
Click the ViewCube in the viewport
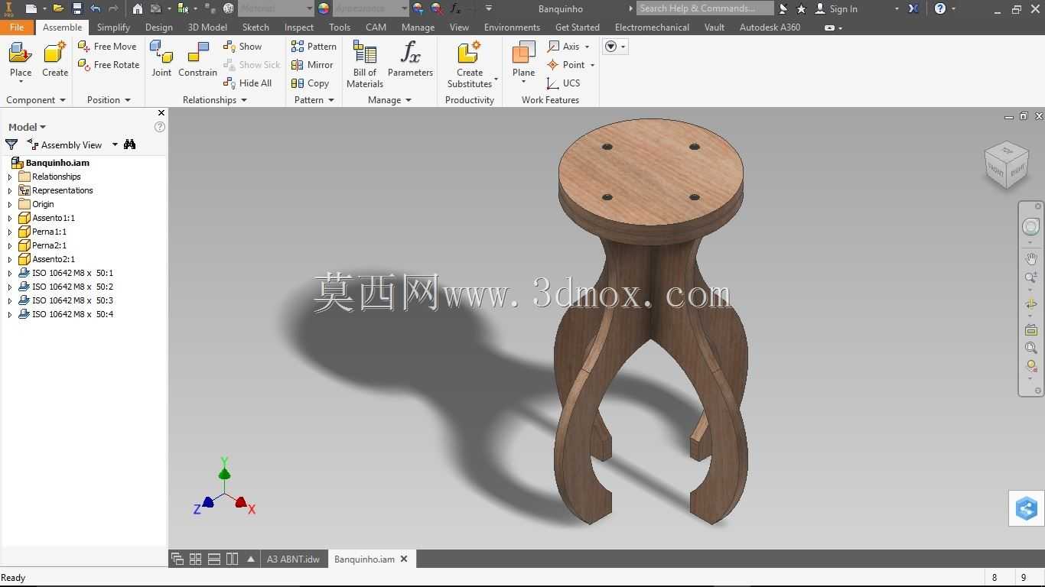click(x=1006, y=164)
